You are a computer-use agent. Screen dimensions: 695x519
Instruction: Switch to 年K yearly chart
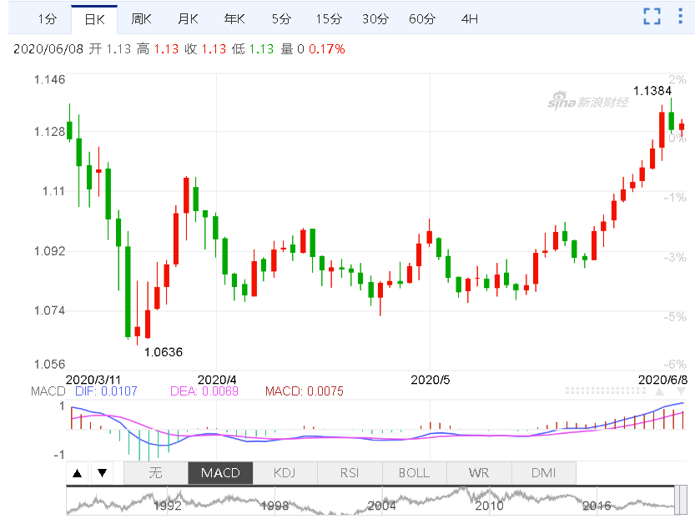click(x=234, y=19)
